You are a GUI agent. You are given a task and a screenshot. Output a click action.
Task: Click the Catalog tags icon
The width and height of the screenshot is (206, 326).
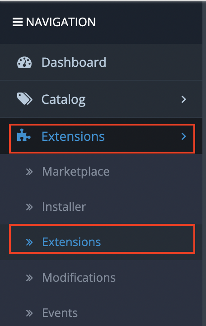click(24, 98)
